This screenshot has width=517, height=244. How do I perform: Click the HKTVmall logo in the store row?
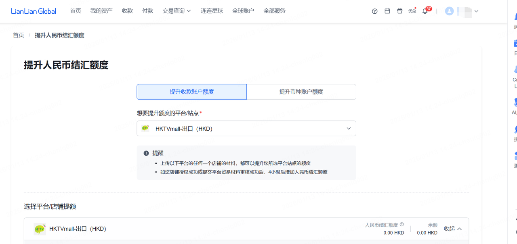coord(40,229)
